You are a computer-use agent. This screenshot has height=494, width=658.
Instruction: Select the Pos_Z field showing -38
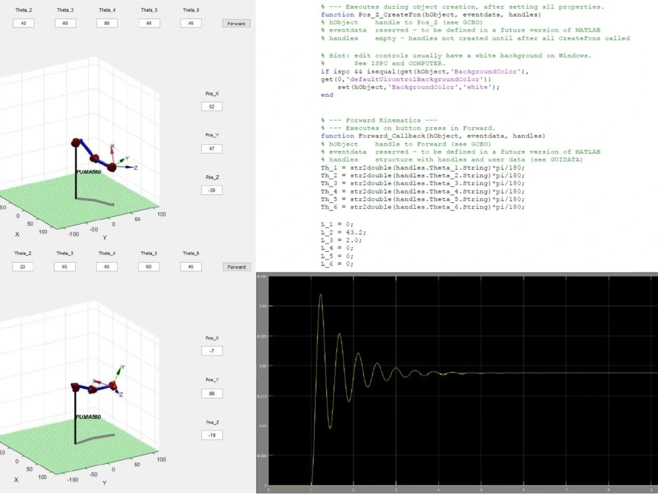click(x=211, y=190)
